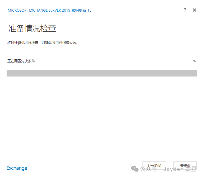Click the middle of the progress bar

point(102,73)
